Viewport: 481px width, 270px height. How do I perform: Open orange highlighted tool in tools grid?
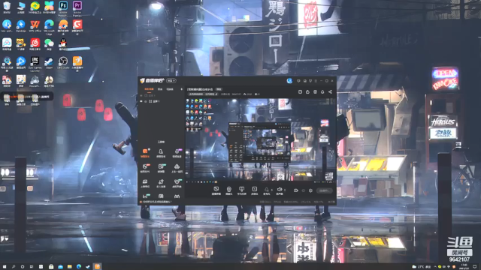pos(145,153)
